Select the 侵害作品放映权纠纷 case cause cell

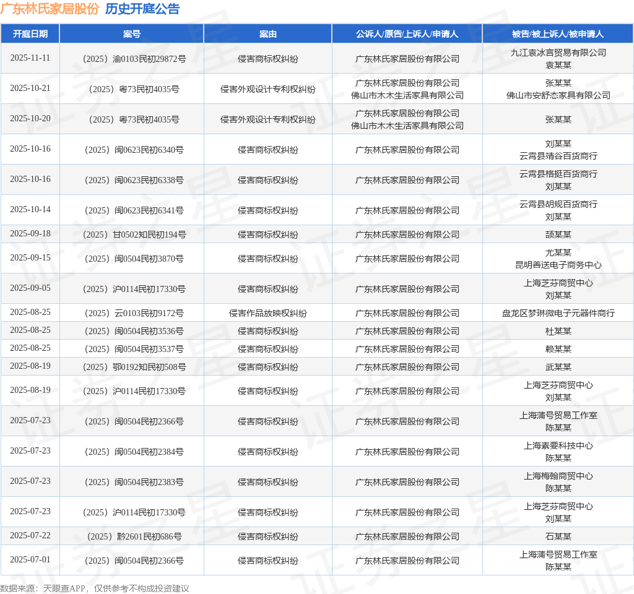[267, 313]
